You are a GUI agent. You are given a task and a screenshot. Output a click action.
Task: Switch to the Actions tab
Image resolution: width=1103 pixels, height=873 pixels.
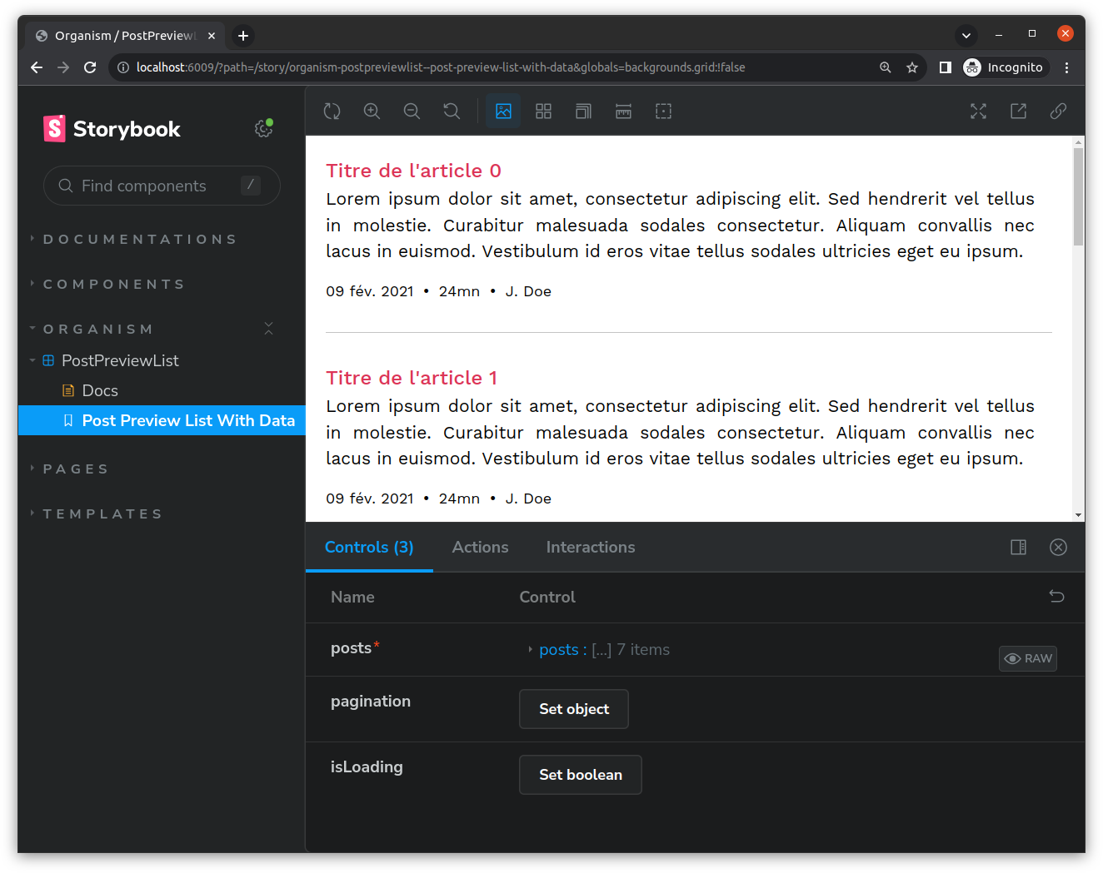coord(480,547)
